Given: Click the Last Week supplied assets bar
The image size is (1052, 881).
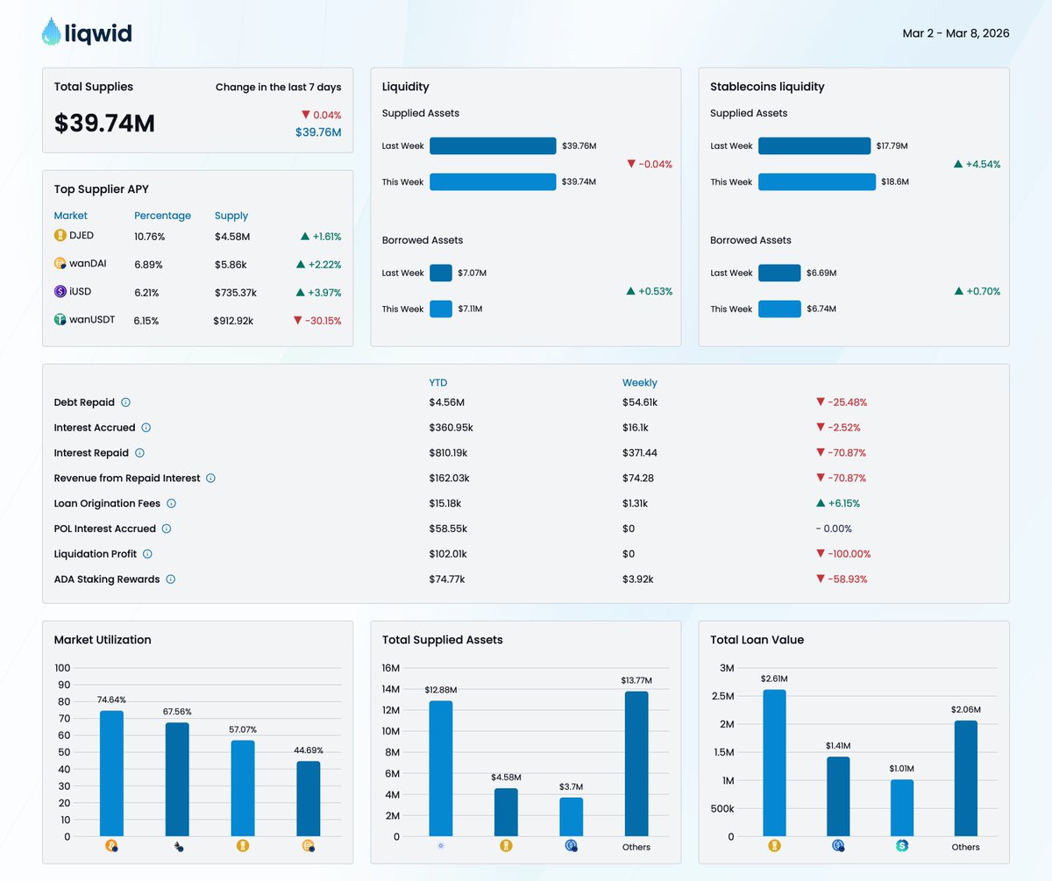Looking at the screenshot, I should 492,146.
